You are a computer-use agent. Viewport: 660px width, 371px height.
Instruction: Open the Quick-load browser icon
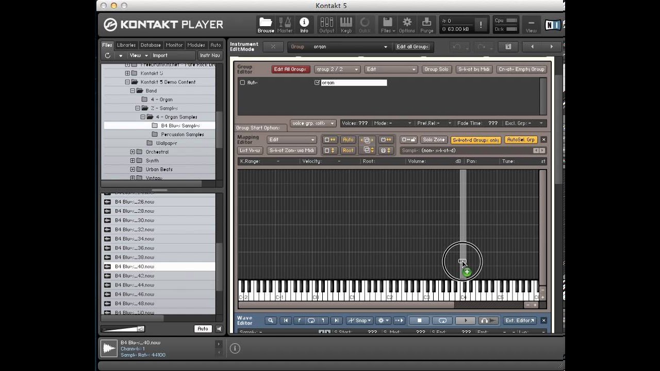pos(365,24)
